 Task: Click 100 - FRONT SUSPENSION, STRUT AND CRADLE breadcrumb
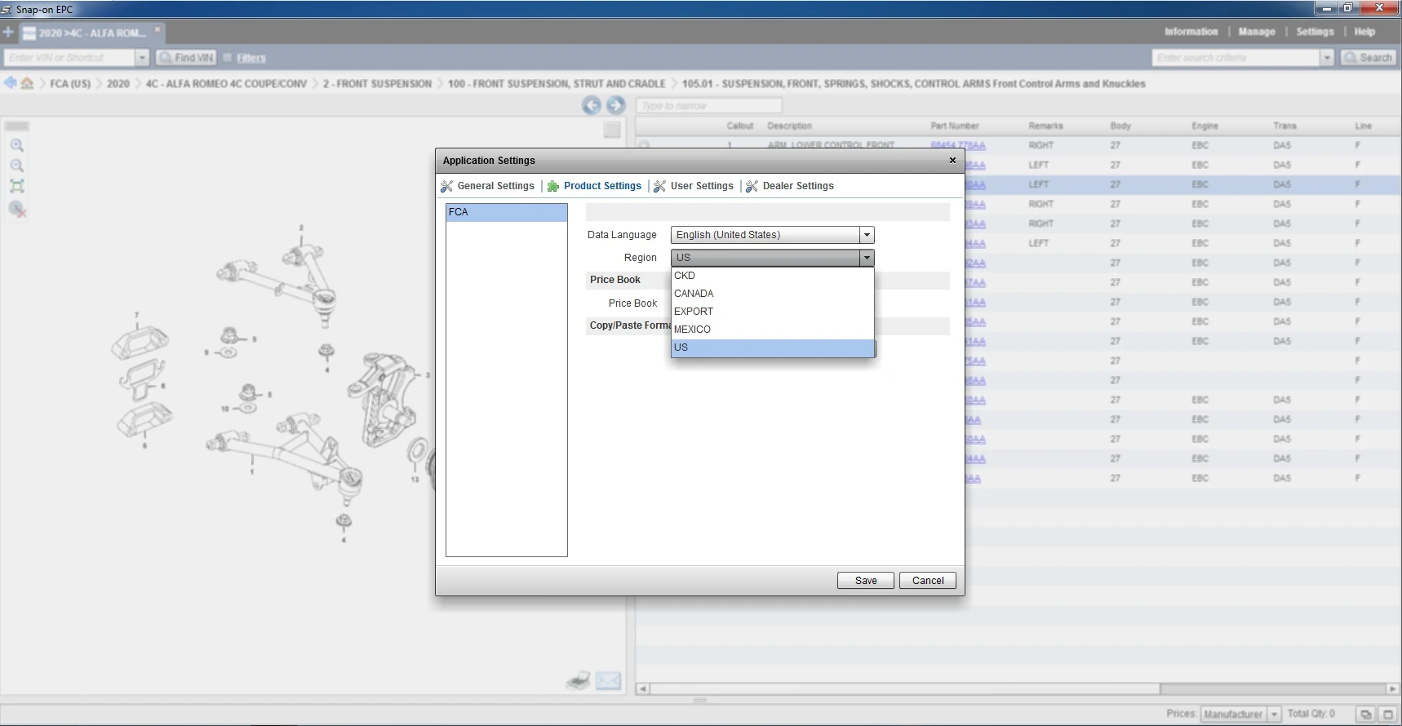pyautogui.click(x=557, y=84)
